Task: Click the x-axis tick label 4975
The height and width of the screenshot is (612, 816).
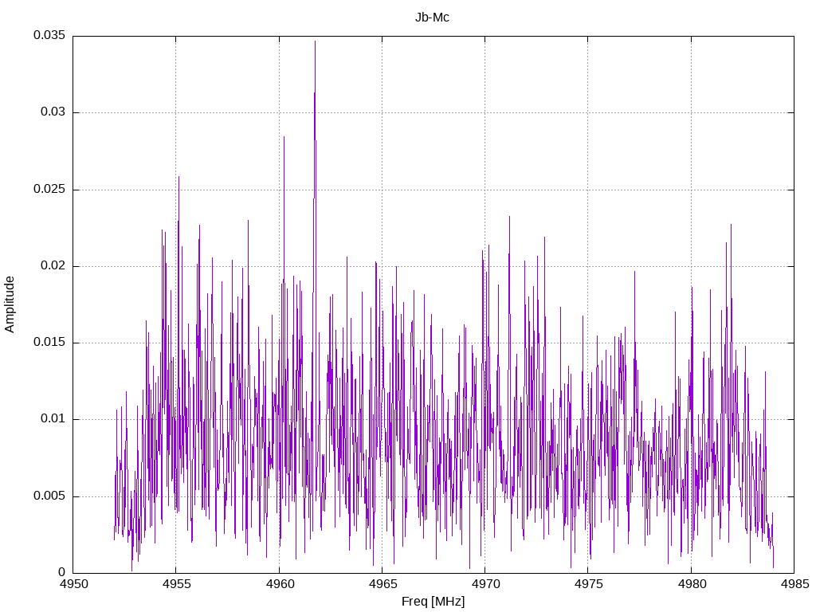Action: pyautogui.click(x=589, y=584)
